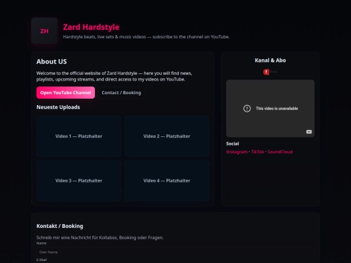Click the Neueste Uploads heading
The image size is (351, 263).
tap(58, 107)
